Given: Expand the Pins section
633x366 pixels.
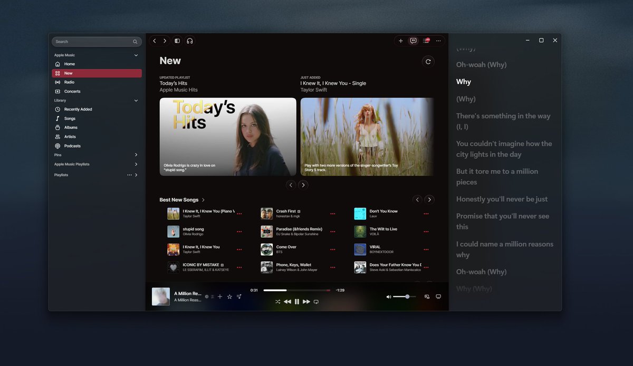Looking at the screenshot, I should click(x=136, y=155).
